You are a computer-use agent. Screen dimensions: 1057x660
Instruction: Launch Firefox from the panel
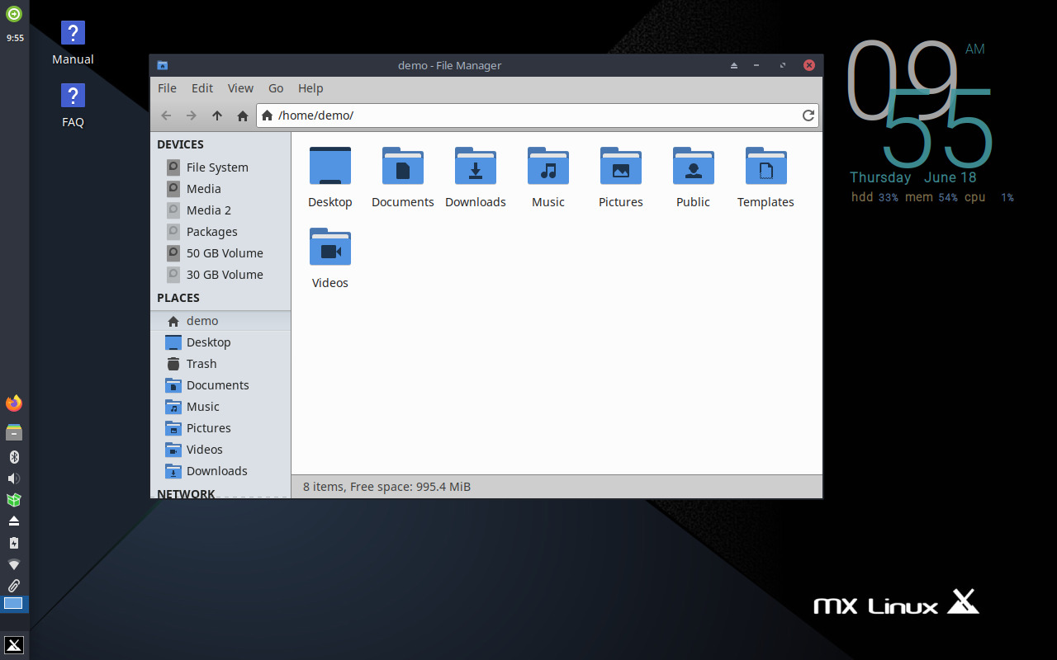pyautogui.click(x=14, y=403)
